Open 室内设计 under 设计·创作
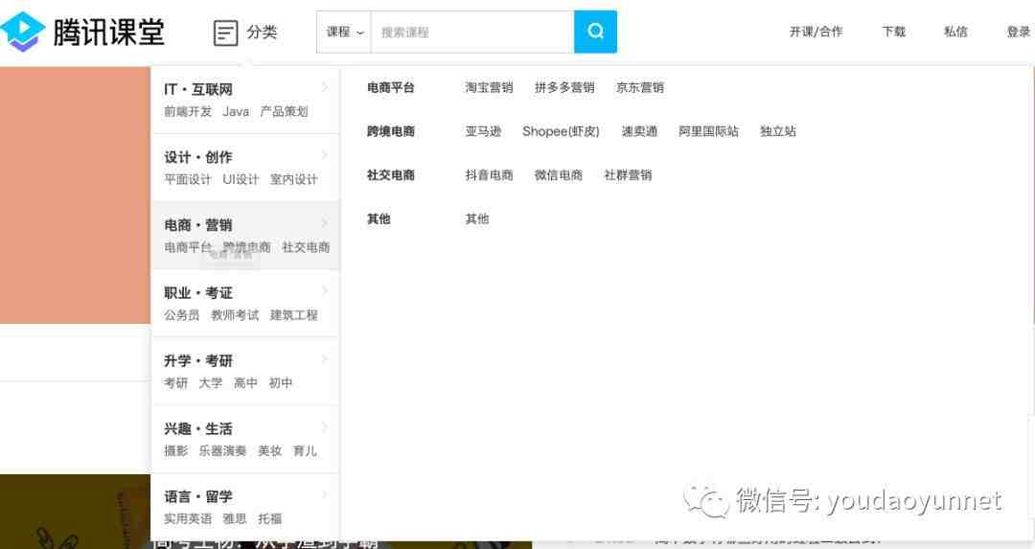This screenshot has height=549, width=1035. coord(294,179)
